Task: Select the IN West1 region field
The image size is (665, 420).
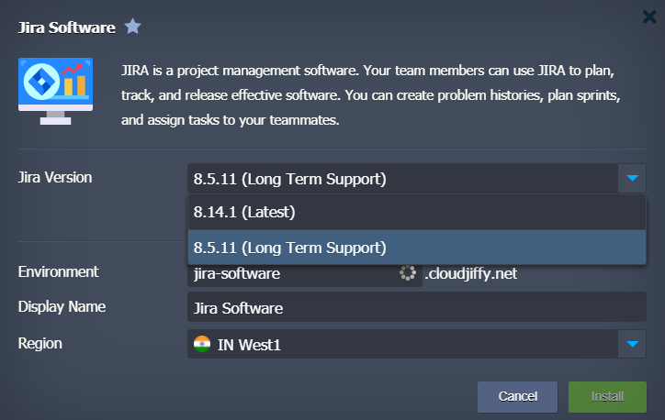Action: 403,344
